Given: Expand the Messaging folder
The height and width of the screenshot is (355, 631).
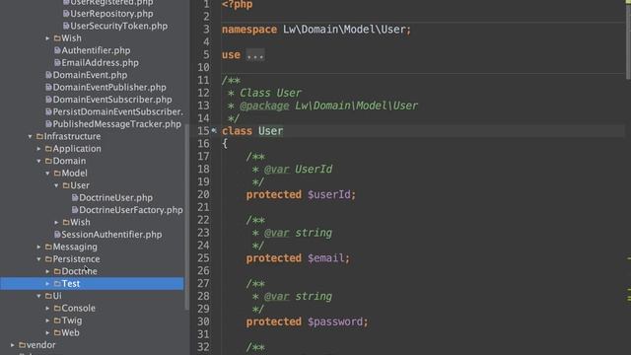Looking at the screenshot, I should (39, 247).
